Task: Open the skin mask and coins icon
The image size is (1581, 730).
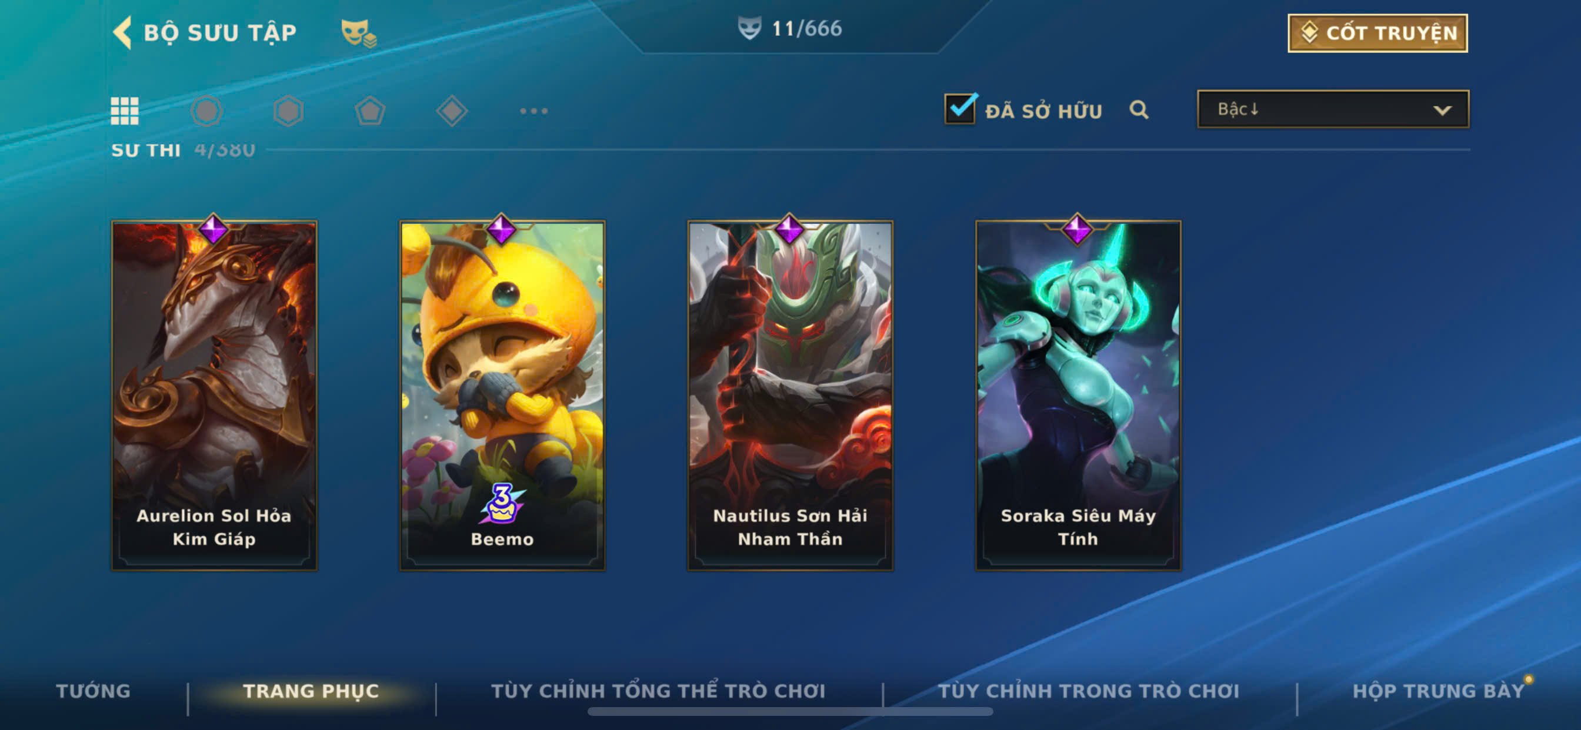Action: 359,33
